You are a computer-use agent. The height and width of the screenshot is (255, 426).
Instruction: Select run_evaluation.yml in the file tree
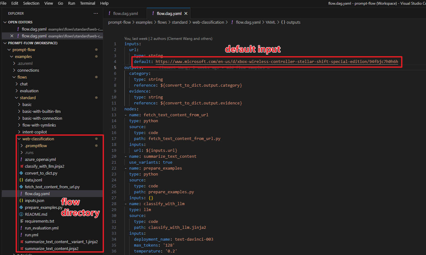41,228
